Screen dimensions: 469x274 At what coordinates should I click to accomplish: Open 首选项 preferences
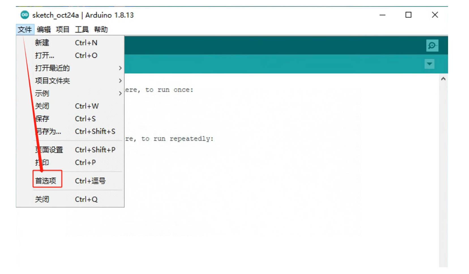pyautogui.click(x=47, y=181)
